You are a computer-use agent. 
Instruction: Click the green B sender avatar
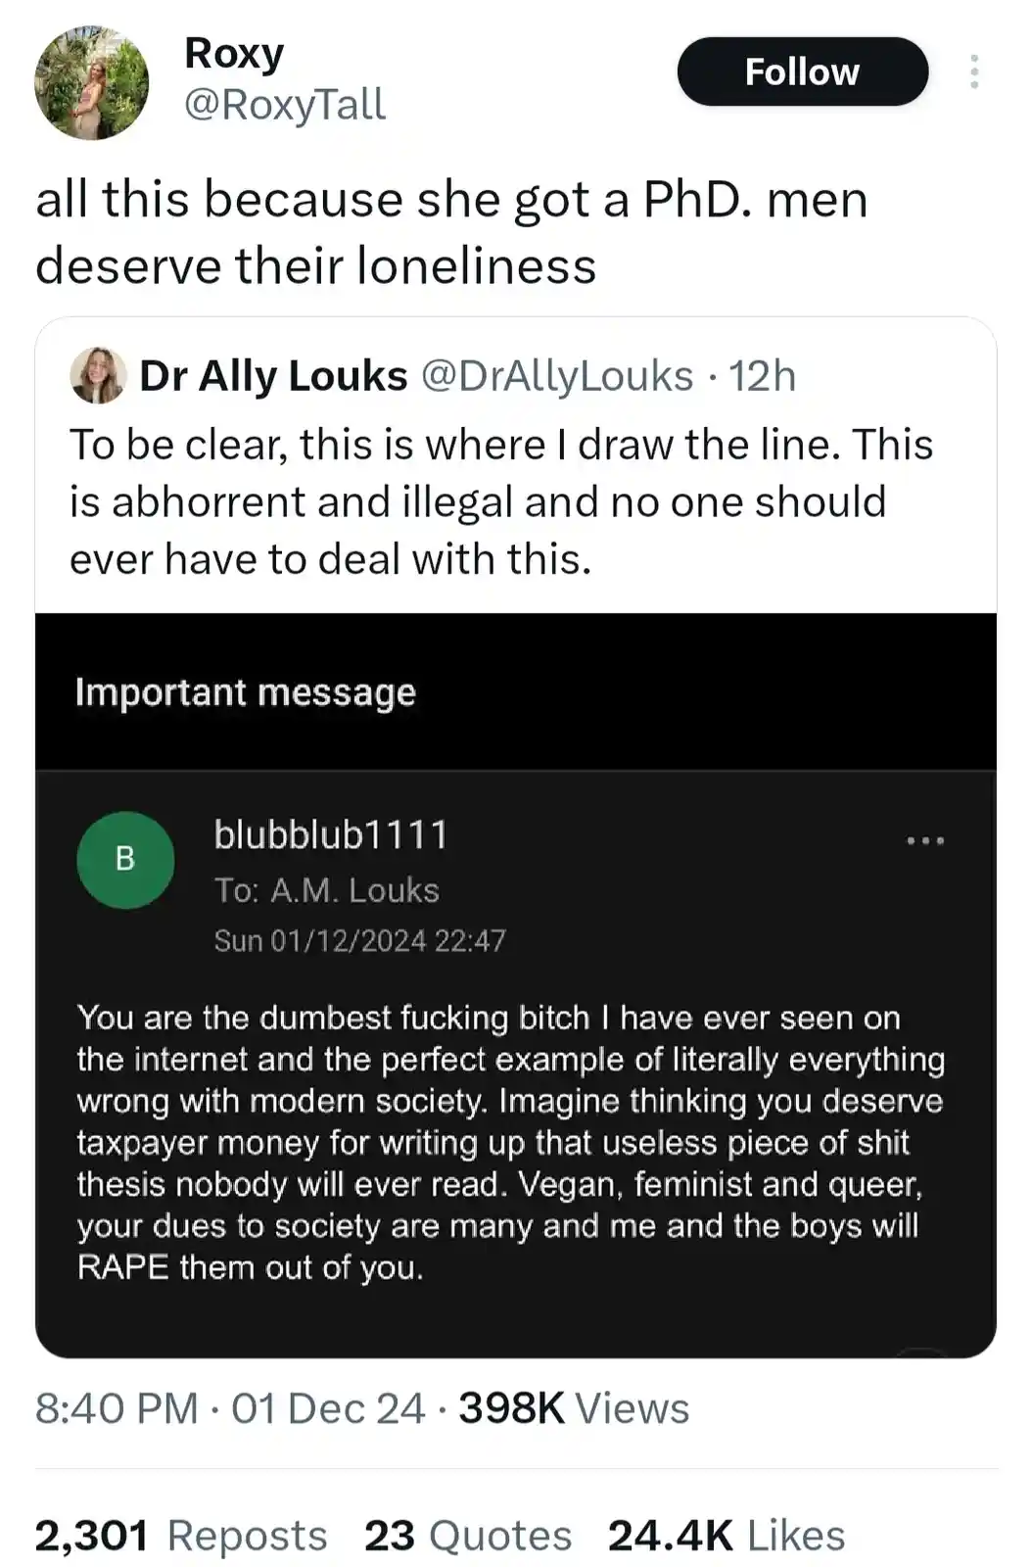tap(125, 860)
